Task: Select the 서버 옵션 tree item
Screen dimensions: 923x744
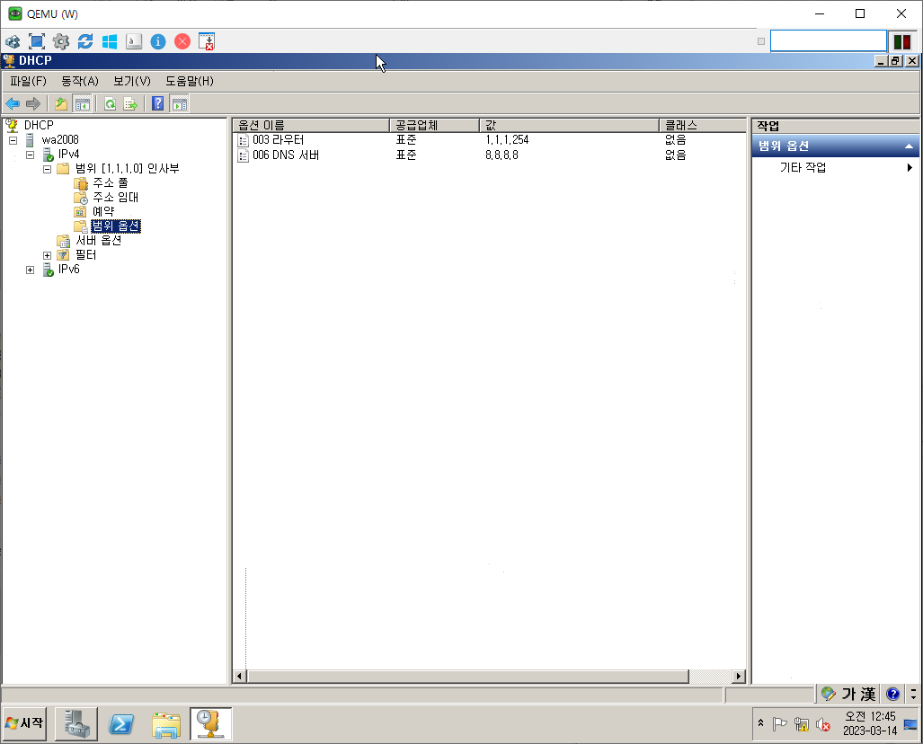Action: click(x=98, y=240)
